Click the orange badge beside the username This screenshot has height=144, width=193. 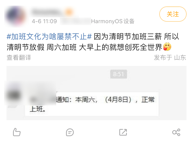click(x=69, y=12)
